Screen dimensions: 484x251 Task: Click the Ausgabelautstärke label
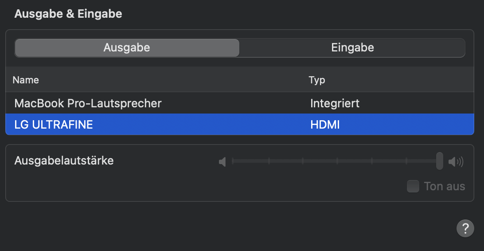click(64, 161)
